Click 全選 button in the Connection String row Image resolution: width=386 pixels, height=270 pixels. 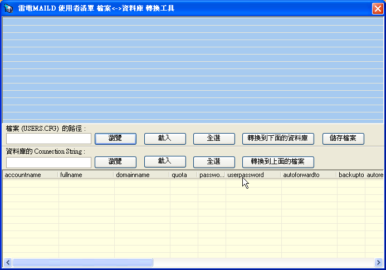pyautogui.click(x=214, y=162)
